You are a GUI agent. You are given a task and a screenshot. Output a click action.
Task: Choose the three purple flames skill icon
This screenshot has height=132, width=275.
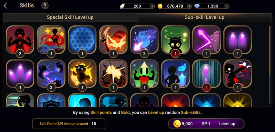pyautogui.click(x=20, y=74)
